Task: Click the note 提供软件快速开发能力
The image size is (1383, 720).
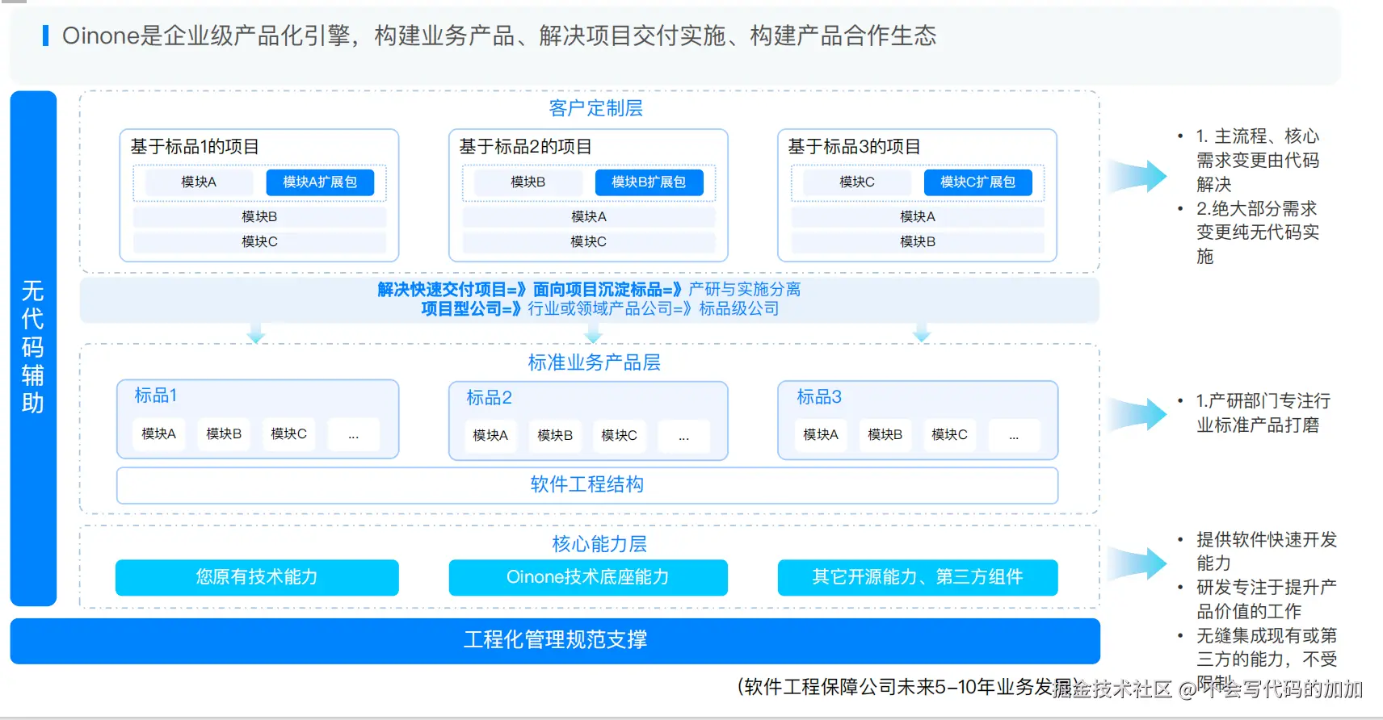Action: 1266,551
